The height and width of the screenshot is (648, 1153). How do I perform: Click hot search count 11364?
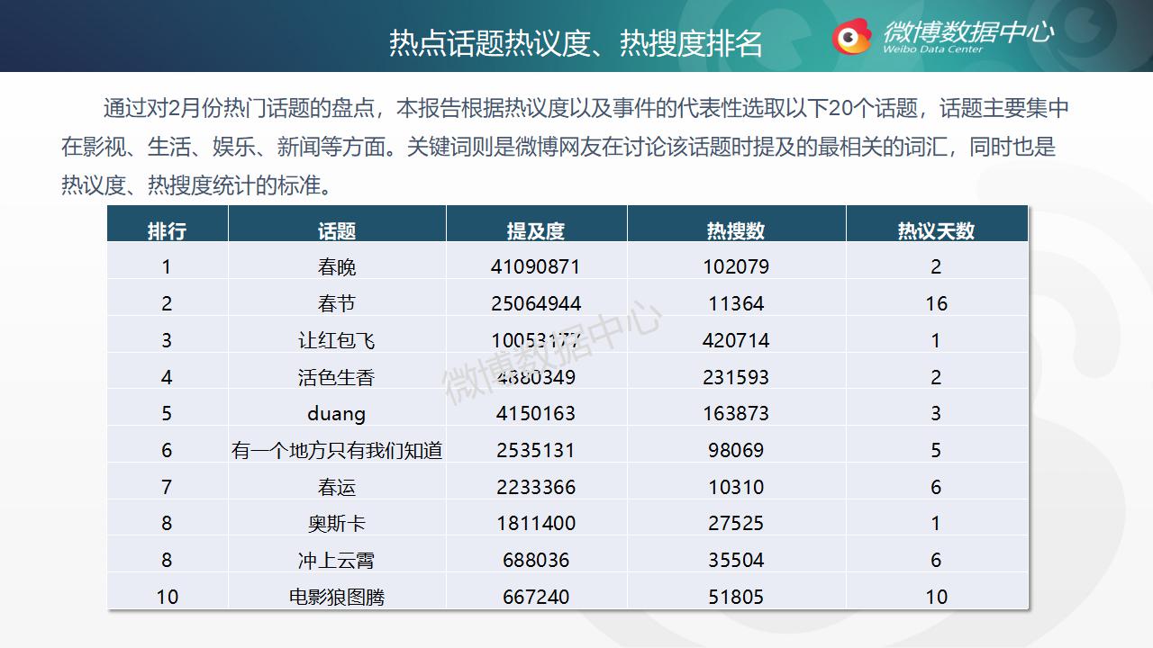click(736, 304)
